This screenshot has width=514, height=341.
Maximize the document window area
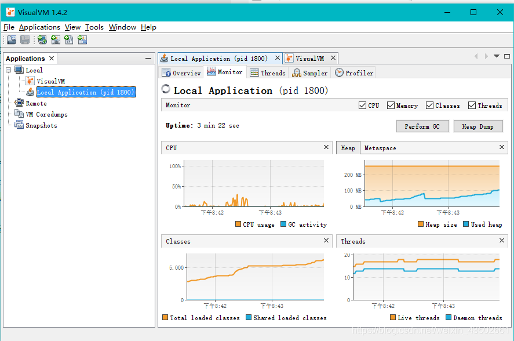point(507,56)
